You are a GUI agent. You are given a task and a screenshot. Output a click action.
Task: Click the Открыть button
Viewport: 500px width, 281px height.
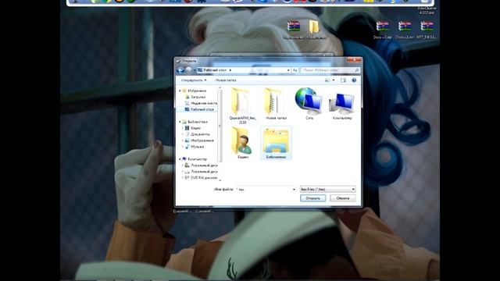312,198
